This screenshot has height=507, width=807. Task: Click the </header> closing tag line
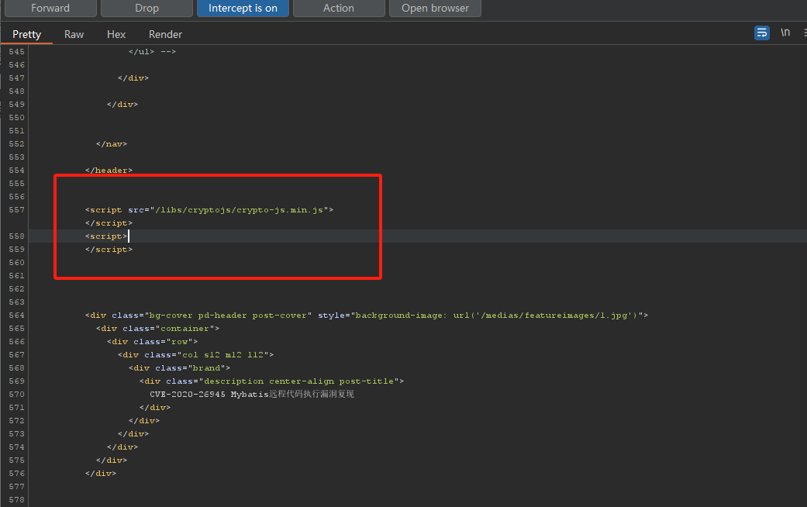tap(109, 171)
